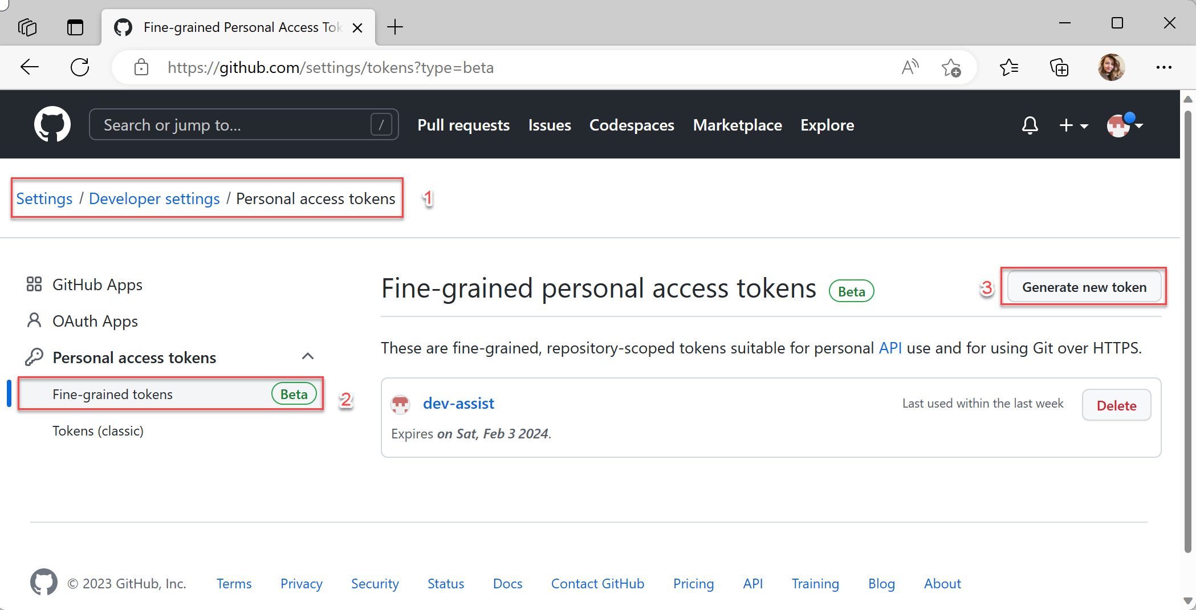The image size is (1196, 610).
Task: Open Explore in the header
Action: pyautogui.click(x=827, y=125)
